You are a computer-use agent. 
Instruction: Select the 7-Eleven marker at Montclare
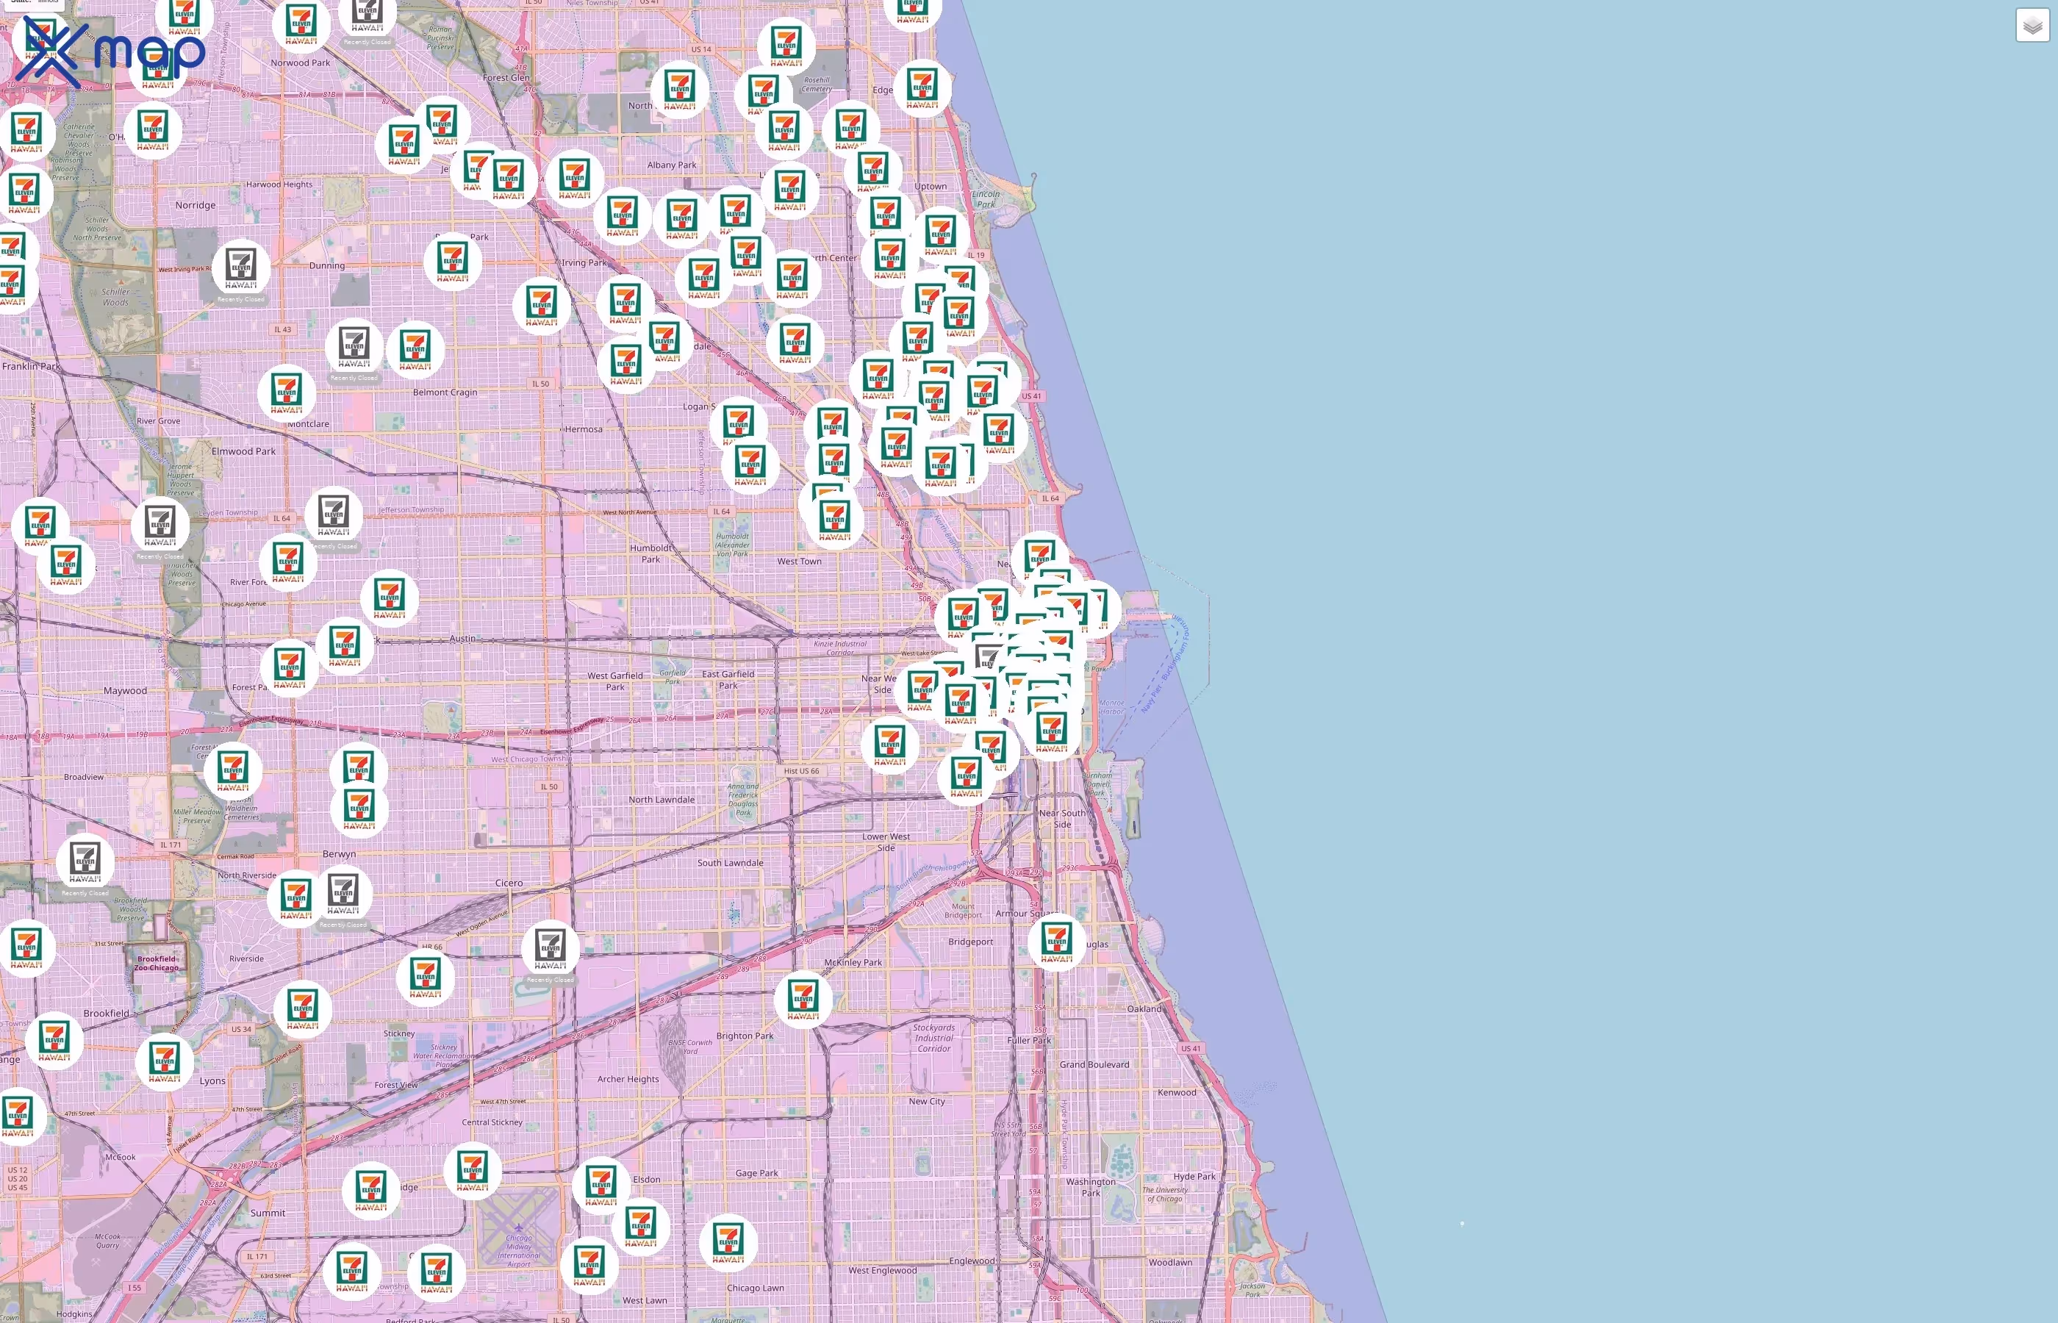pyautogui.click(x=287, y=392)
